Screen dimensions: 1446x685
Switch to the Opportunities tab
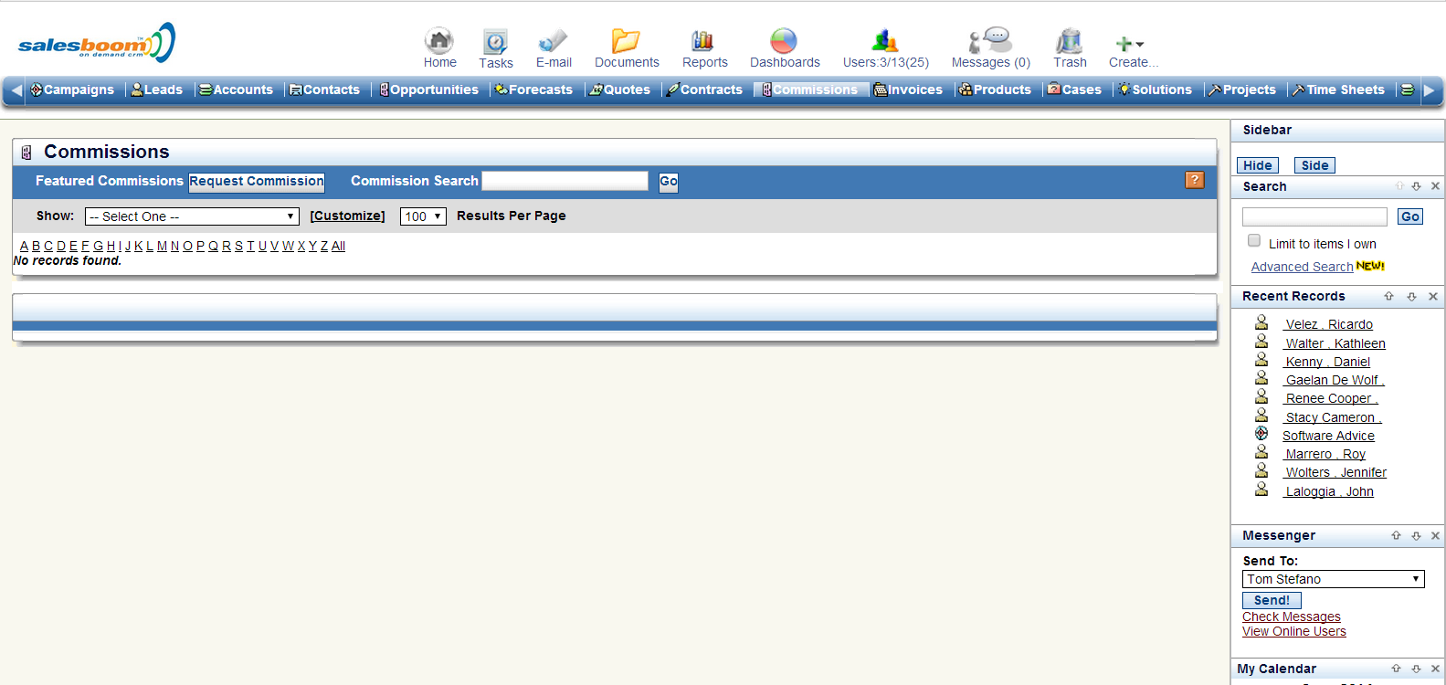[x=428, y=90]
